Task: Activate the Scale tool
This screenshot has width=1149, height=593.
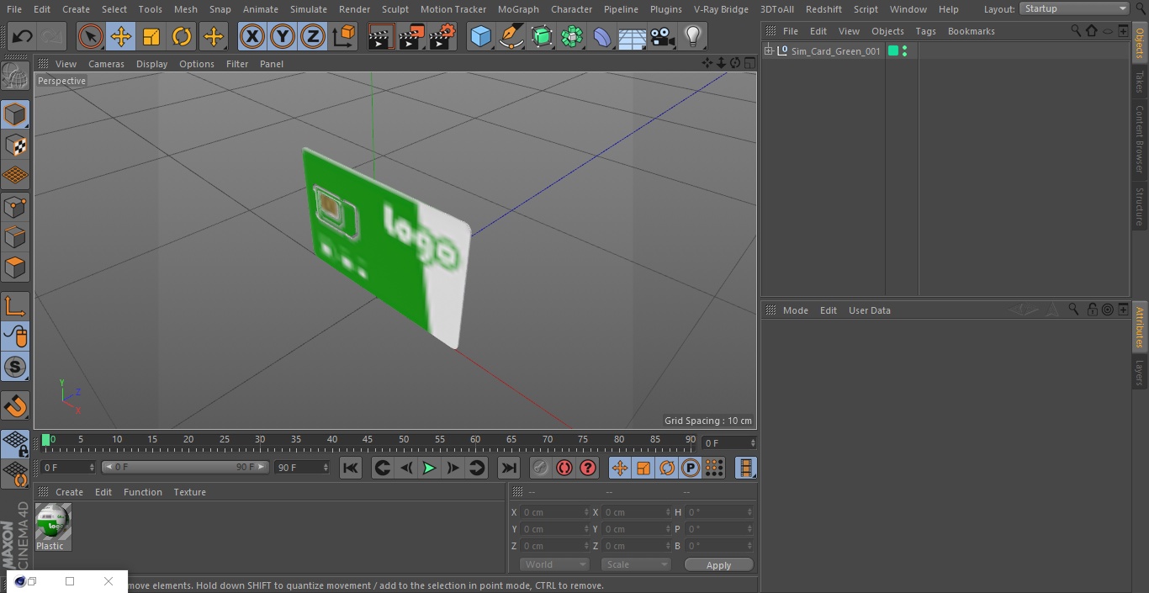Action: coord(151,37)
